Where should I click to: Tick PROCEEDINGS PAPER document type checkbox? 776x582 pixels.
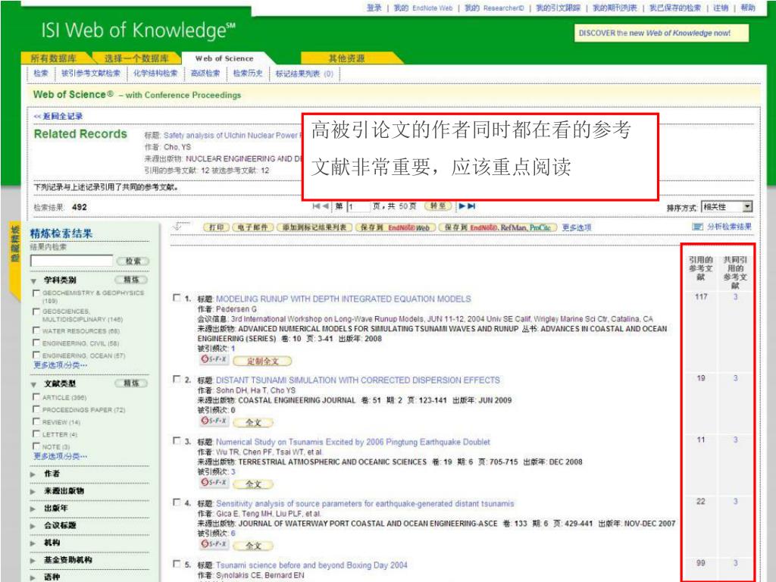[36, 409]
